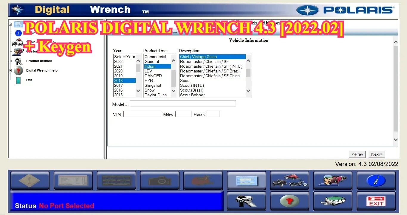Open the highlighted vehicle form button in bottom toolbar

point(246,181)
